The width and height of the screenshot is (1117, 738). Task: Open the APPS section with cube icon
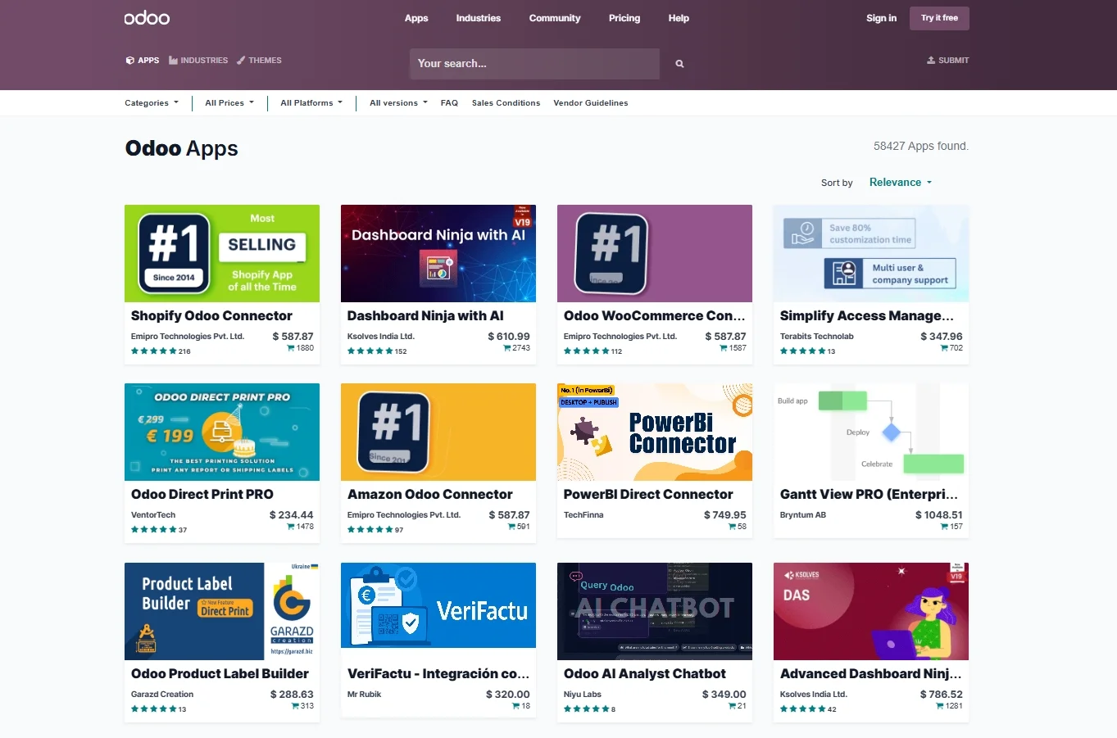(143, 61)
